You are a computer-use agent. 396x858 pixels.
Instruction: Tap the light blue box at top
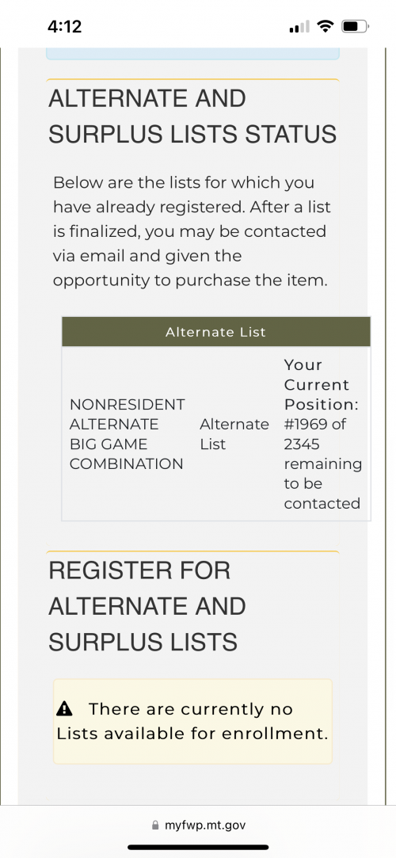(x=192, y=54)
